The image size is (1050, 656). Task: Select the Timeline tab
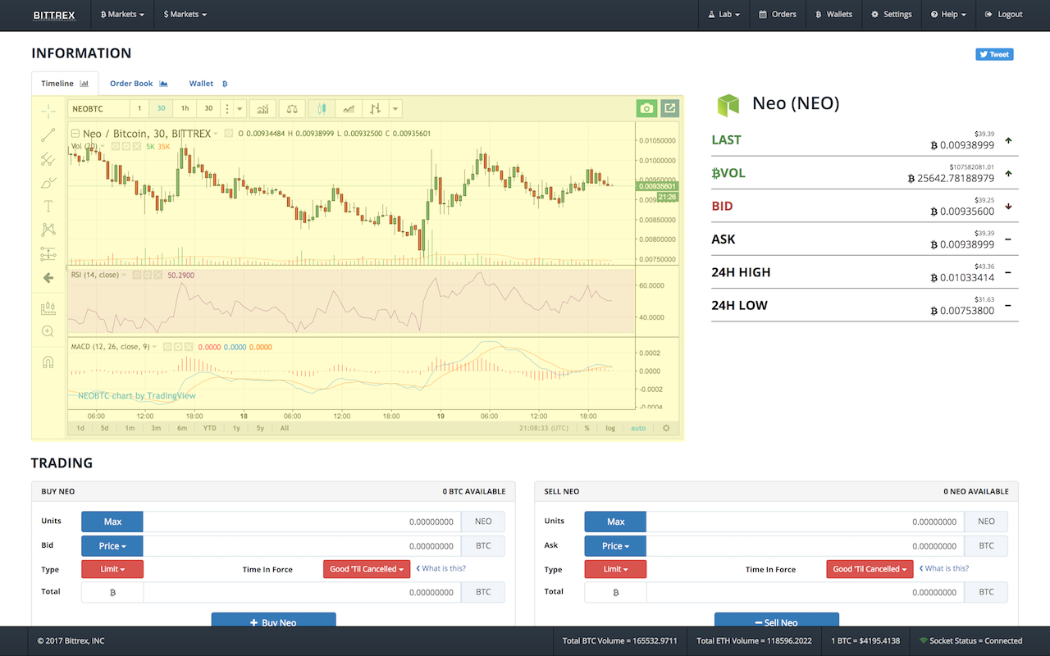pyautogui.click(x=65, y=84)
